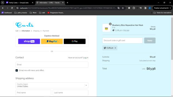This screenshot has width=173, height=97.
Task: Reload the checkout page
Action: click(x=12, y=8)
